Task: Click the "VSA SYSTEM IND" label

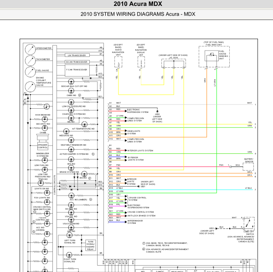Action: (x=71, y=224)
